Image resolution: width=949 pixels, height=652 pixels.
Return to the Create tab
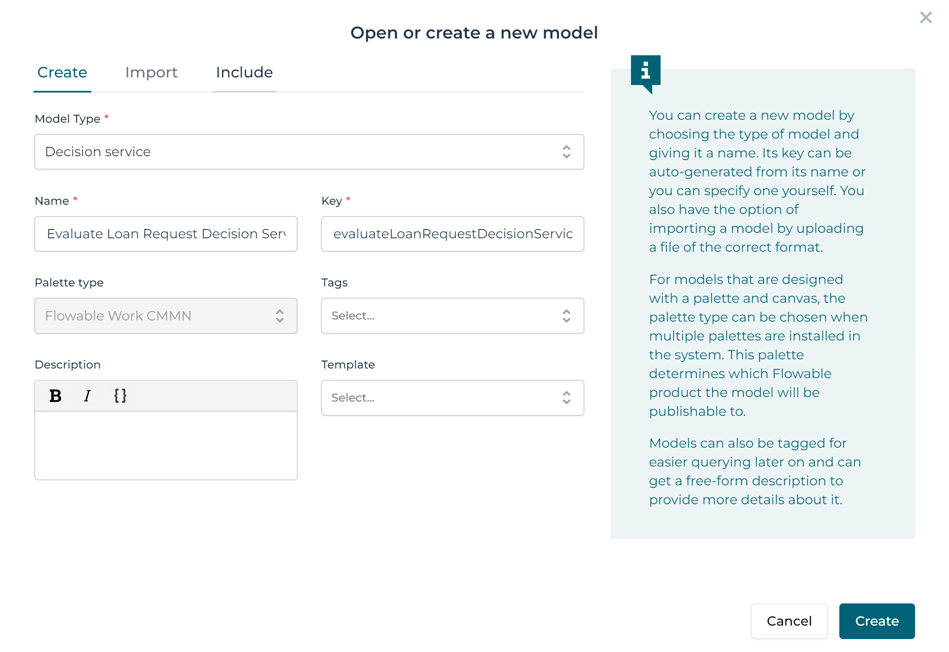62,72
